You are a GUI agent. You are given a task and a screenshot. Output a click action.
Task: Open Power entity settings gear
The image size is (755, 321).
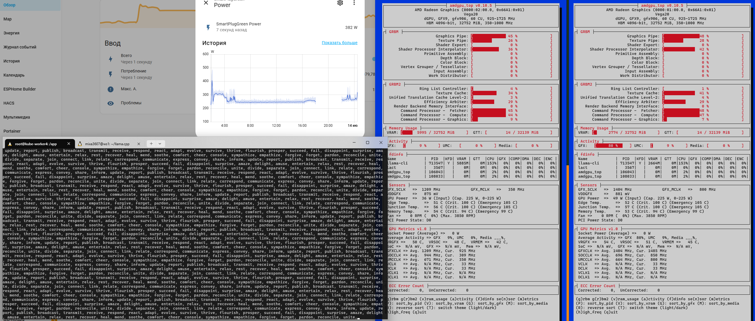click(340, 3)
